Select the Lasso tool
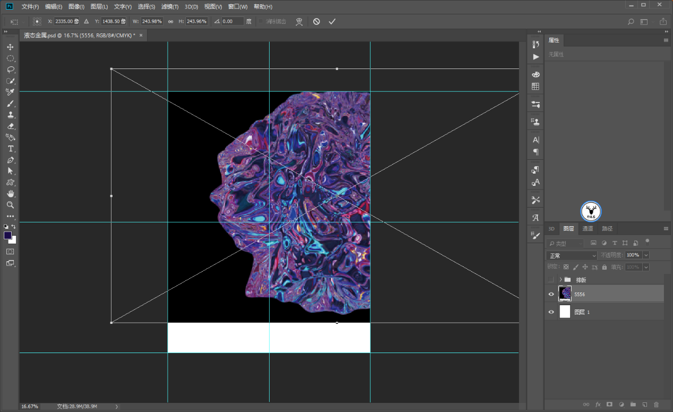Screen dimensions: 673x412 click(10, 70)
